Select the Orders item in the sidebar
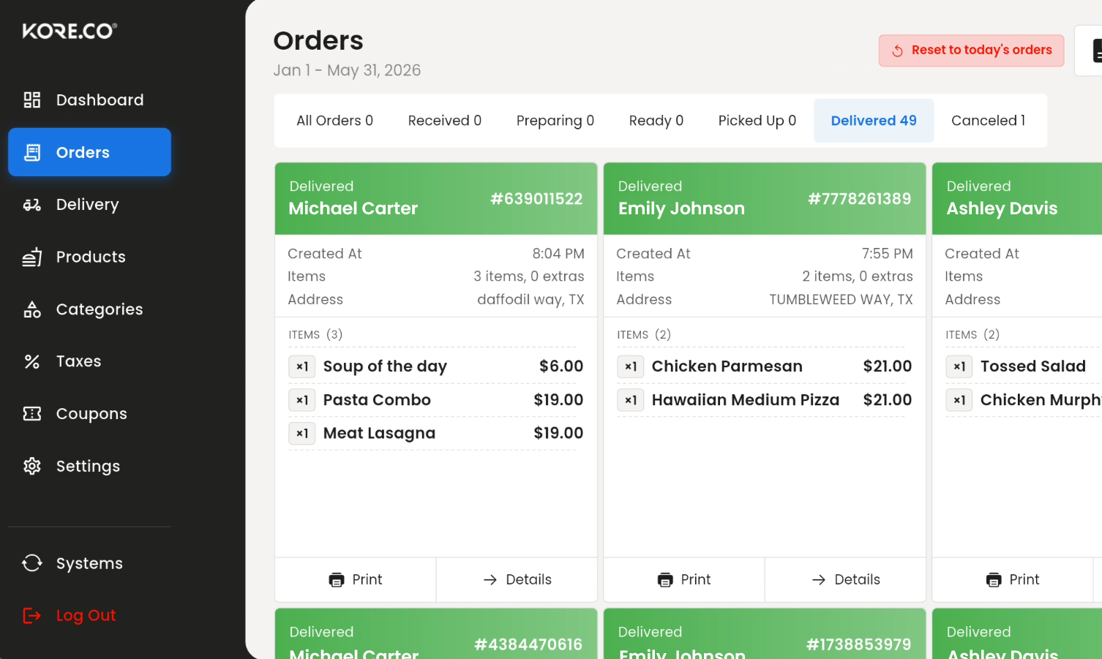1102x659 pixels. click(89, 152)
